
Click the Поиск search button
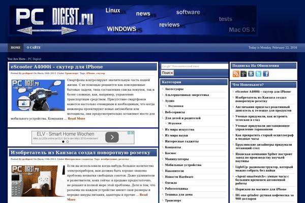167,73
